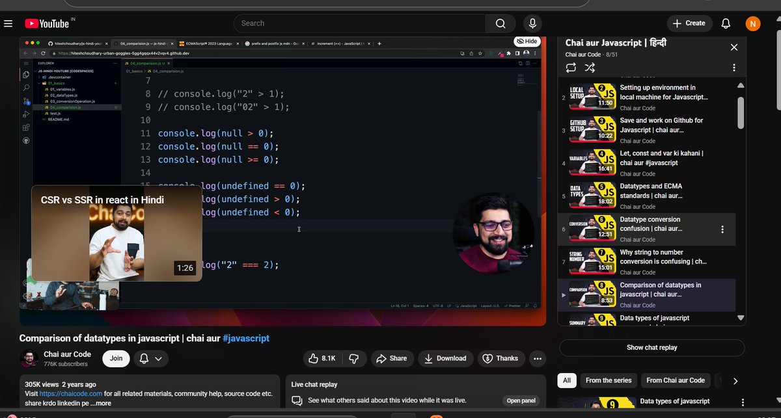781x418 pixels.
Task: Click the Hide button on video overlay
Action: coord(527,41)
